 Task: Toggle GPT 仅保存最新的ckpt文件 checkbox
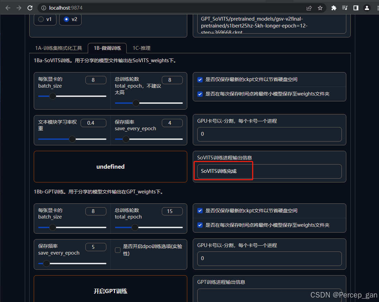[200, 211]
